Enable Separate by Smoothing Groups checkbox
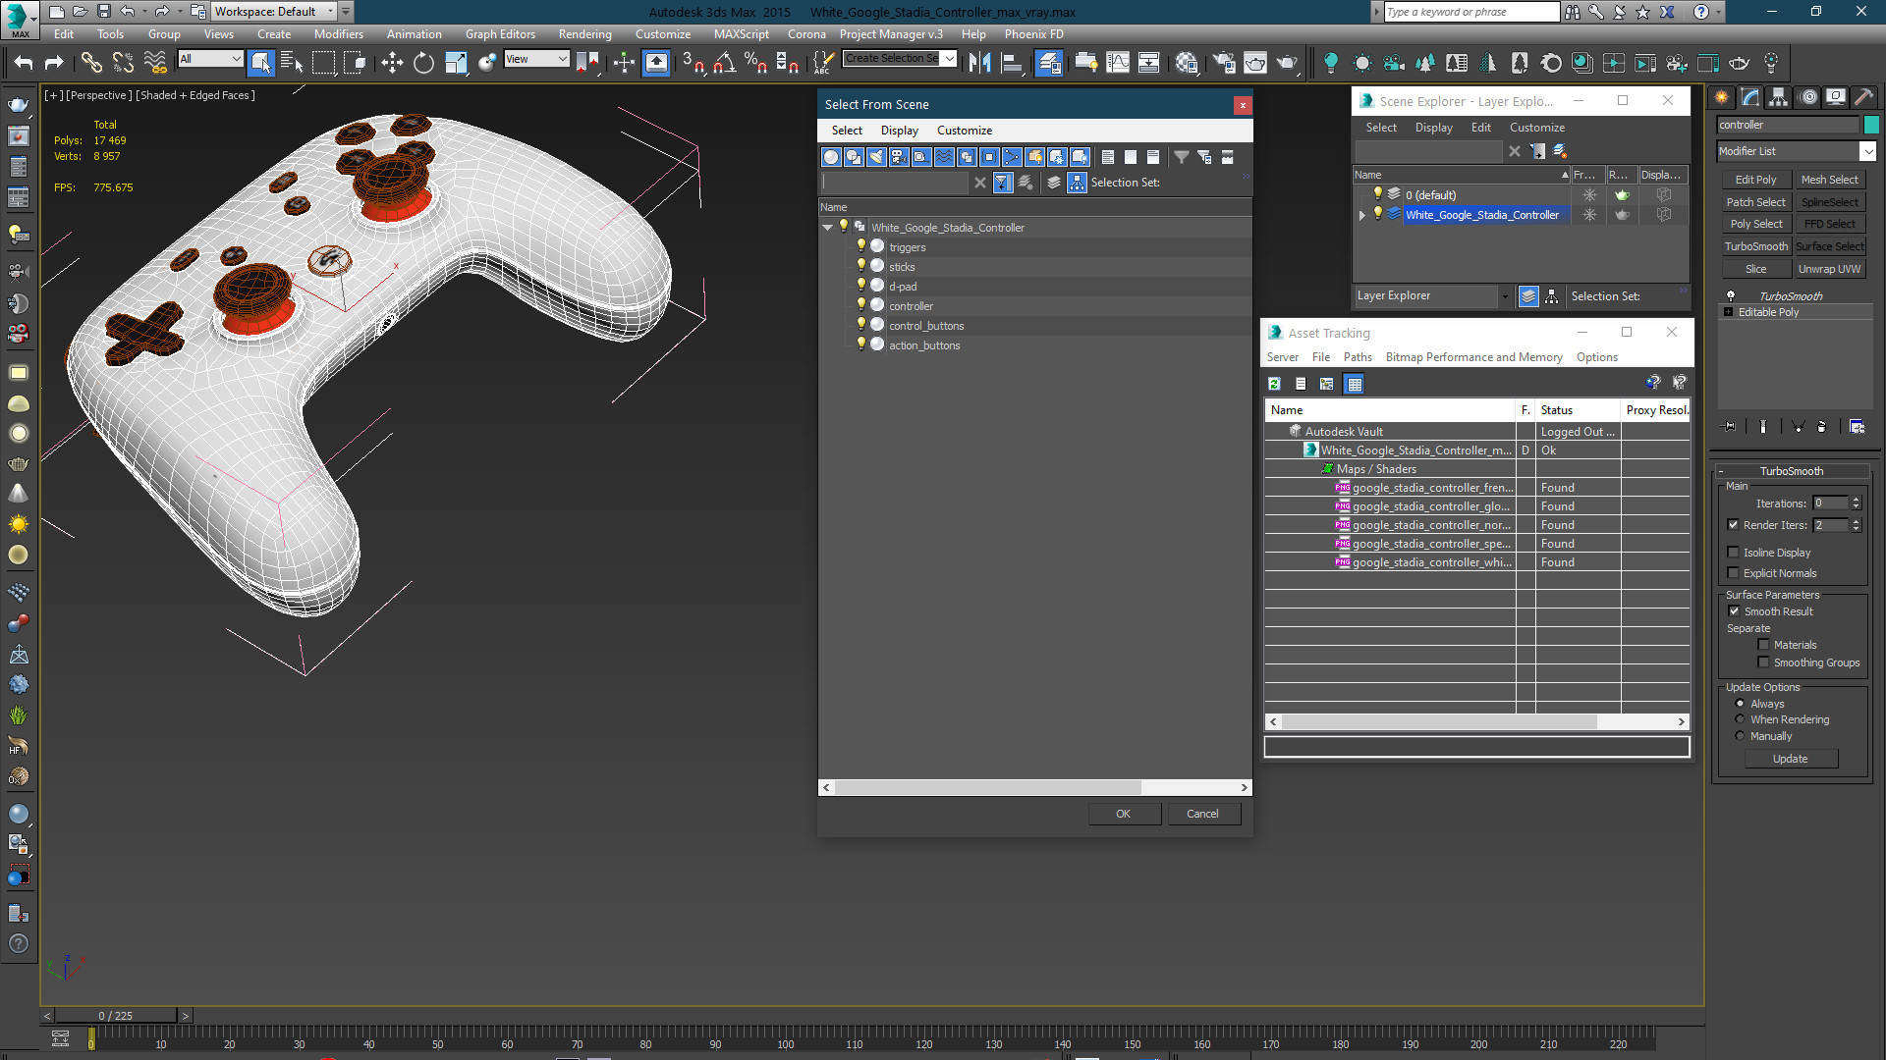The height and width of the screenshot is (1060, 1886). (x=1763, y=662)
